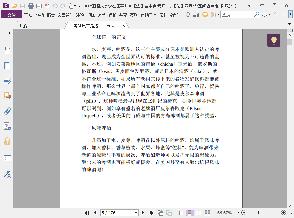This screenshot has height=218, width=294.
Task: Go to the previous page
Action: click(95, 213)
